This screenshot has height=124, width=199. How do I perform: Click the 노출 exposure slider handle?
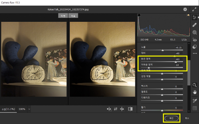pos(163,50)
